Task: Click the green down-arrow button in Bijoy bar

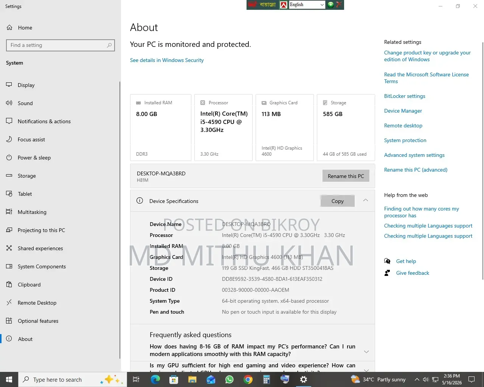Action: click(x=331, y=5)
